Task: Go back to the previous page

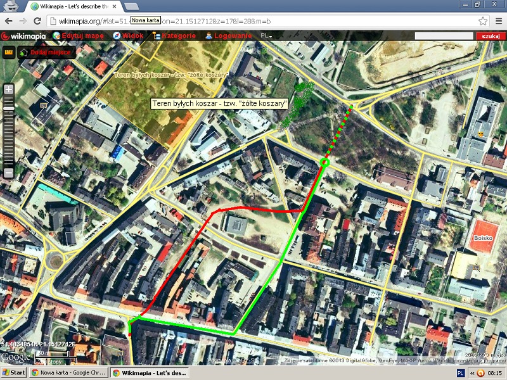Action: (x=8, y=21)
